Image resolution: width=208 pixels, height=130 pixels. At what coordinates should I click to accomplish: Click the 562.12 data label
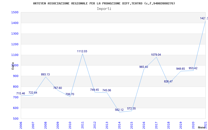pyautogui.click(x=119, y=110)
